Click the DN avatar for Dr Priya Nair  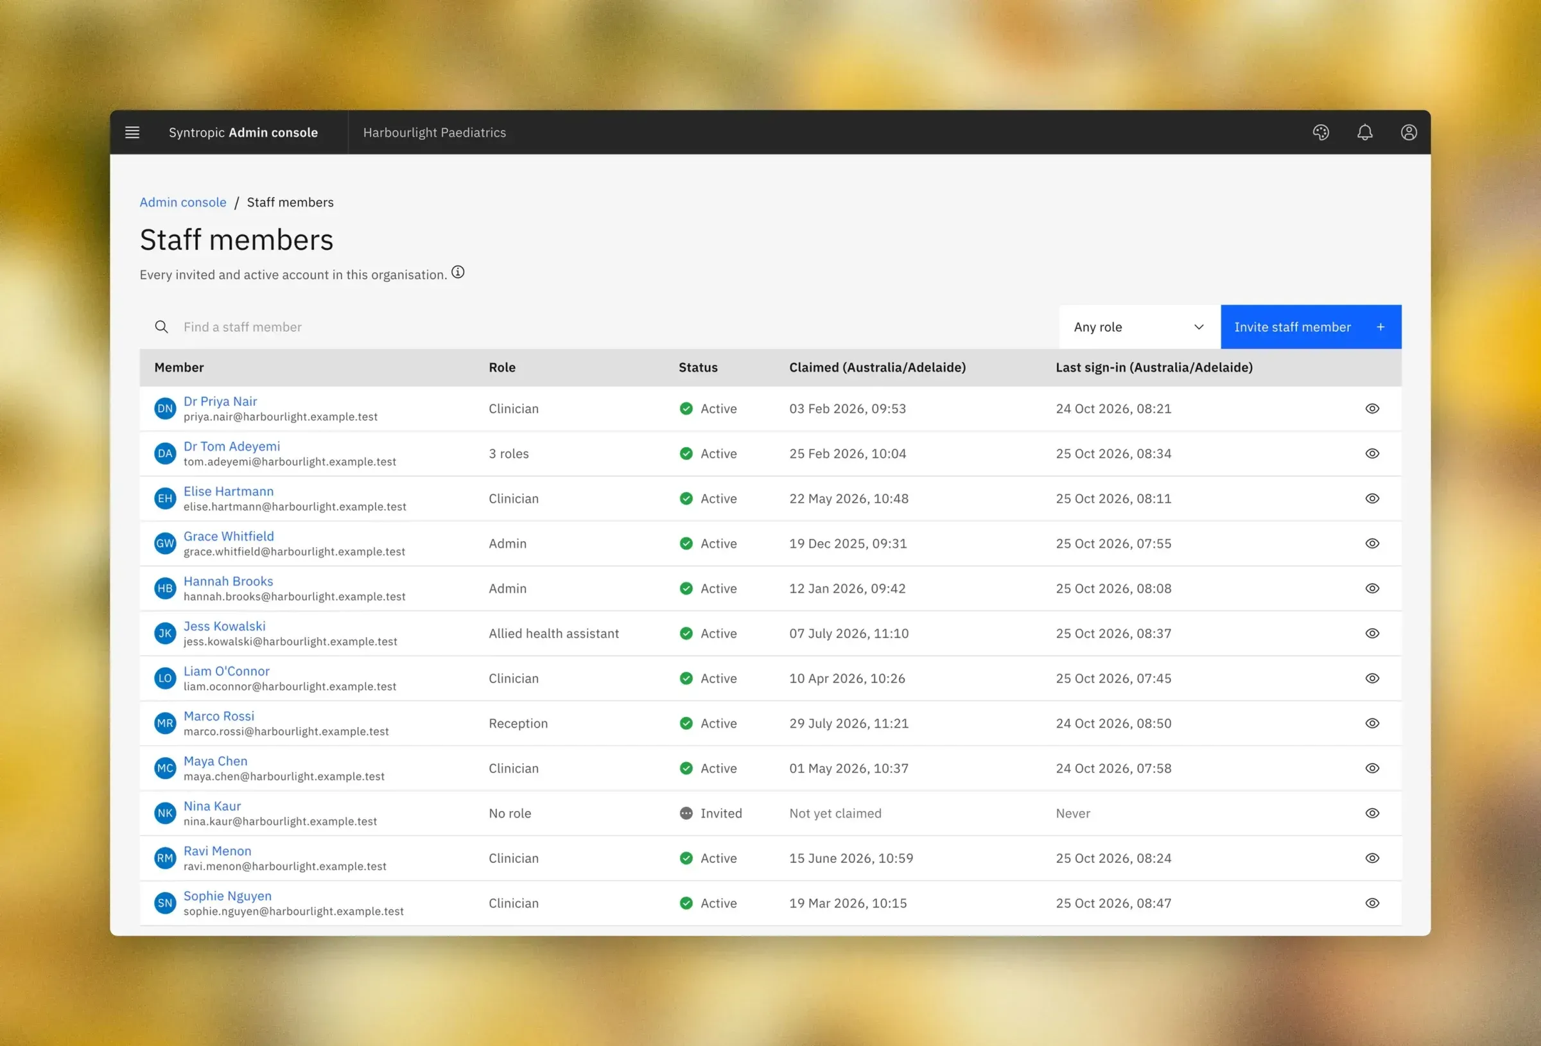[x=165, y=408]
